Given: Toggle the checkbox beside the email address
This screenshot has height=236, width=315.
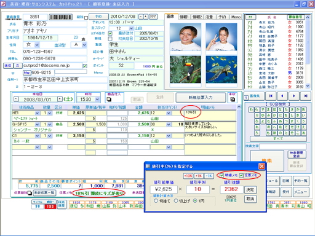Looking at the screenshot, I should click(85, 66).
